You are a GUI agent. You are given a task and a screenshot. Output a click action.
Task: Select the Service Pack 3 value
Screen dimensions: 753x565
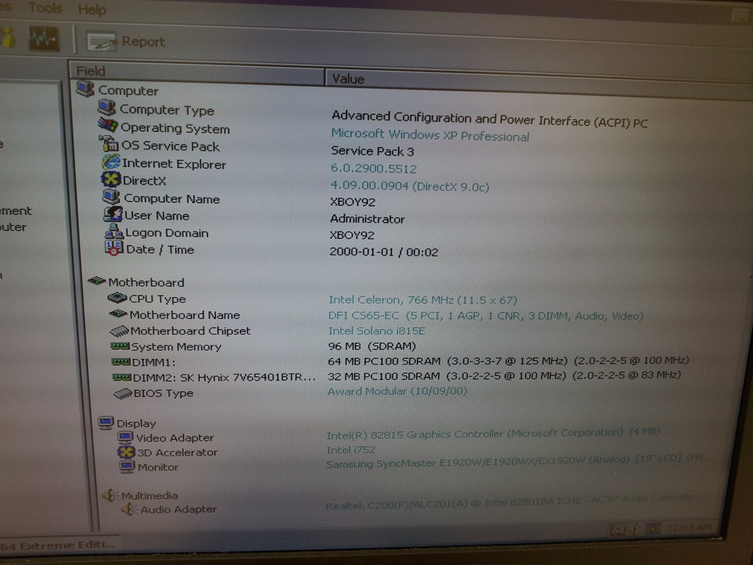coord(372,151)
